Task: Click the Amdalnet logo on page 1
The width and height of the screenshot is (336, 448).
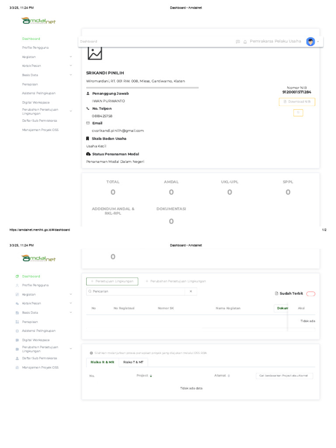Action: pos(38,21)
